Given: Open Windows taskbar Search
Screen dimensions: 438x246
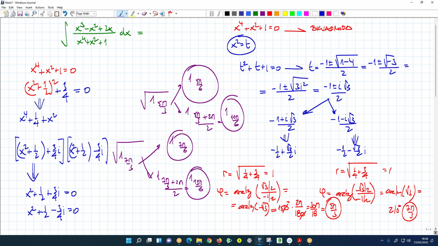Looking at the screenshot, I should (139, 240).
